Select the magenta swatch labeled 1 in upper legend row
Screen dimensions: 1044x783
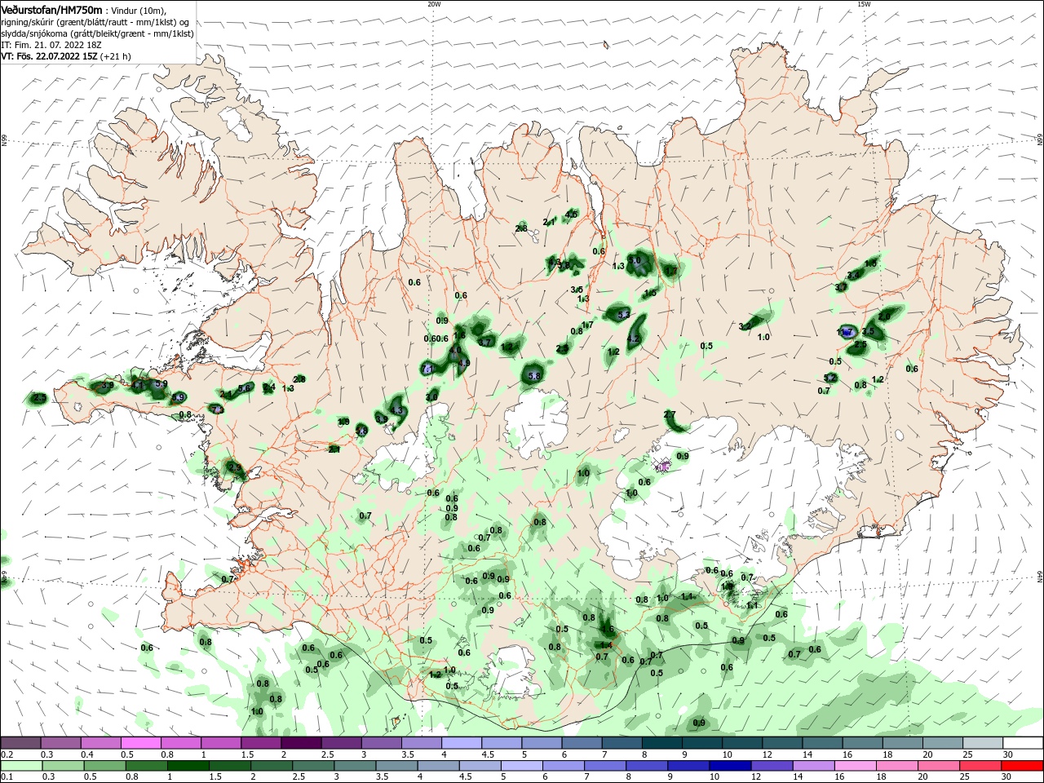(221, 743)
